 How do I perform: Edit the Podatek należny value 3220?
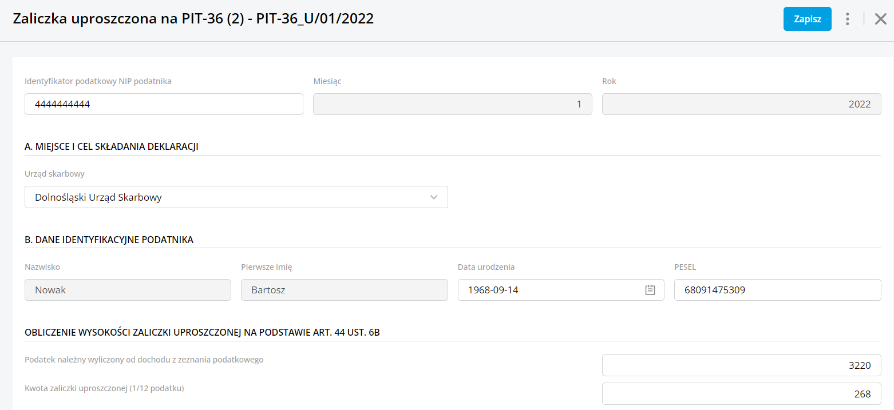pos(741,365)
